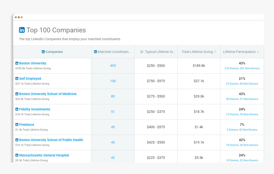Click LinkedIn icon beside Massachusetts General Hospital
The width and height of the screenshot is (274, 174).
click(17, 155)
